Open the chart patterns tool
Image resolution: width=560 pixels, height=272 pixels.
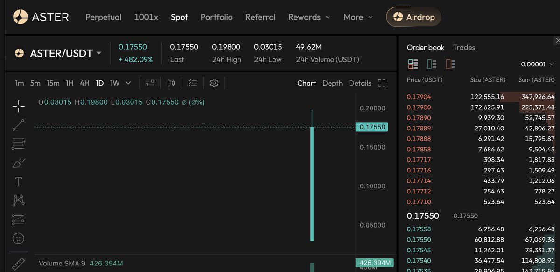coord(19,200)
